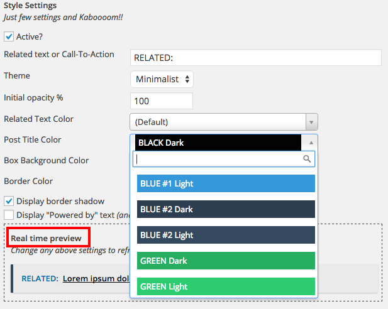Focus the Initial opacity % field
Viewport: 388px width, 309px height.
click(x=161, y=100)
